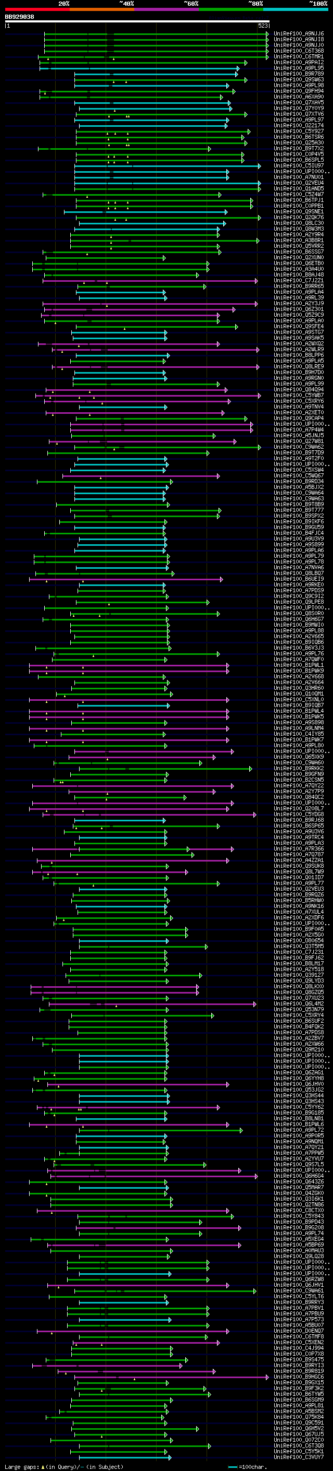The image size is (333, 1471).
Task: Click the red 20% identity legend segment
Action: pyautogui.click(x=37, y=9)
